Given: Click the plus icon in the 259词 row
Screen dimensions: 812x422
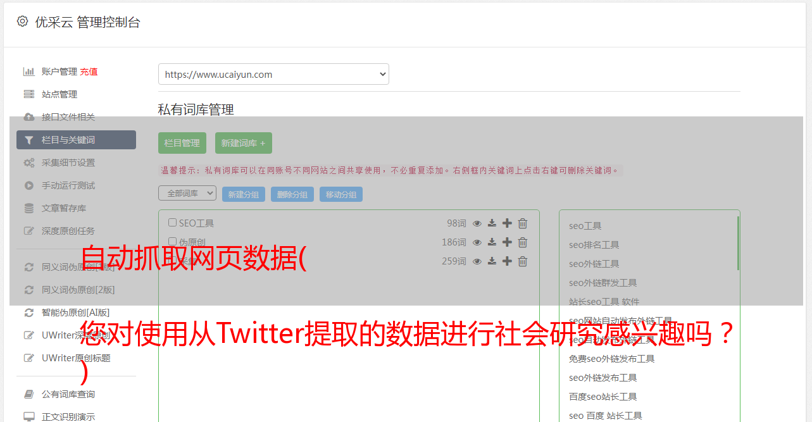Looking at the screenshot, I should pos(507,261).
